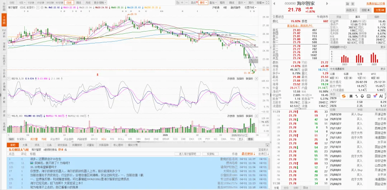Open 公告 tab in bottom panel

click(x=49, y=145)
